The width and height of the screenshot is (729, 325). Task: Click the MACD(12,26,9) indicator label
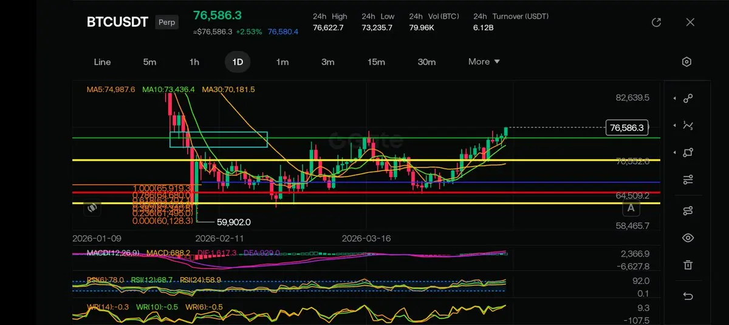point(113,252)
